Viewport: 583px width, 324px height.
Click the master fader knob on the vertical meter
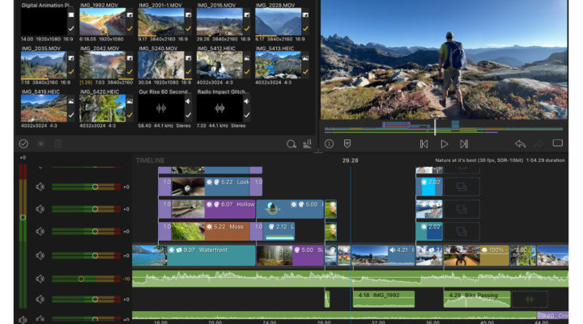click(23, 217)
